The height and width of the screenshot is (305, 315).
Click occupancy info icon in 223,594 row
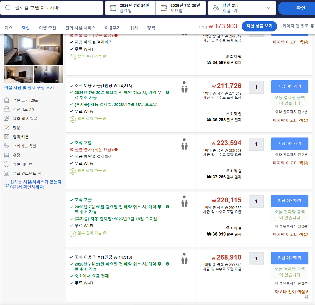coord(184,140)
